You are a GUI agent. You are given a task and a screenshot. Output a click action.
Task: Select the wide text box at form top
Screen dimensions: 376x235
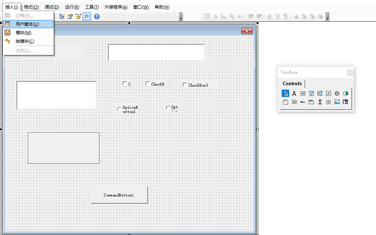(156, 52)
